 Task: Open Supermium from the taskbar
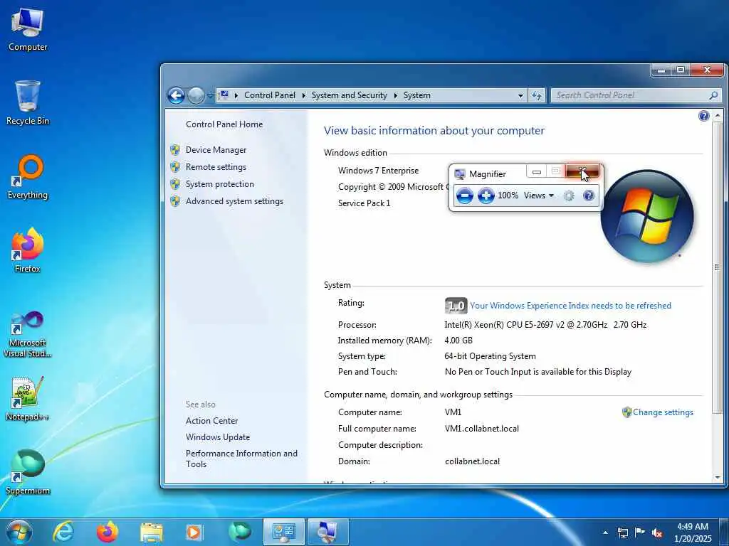click(x=239, y=532)
